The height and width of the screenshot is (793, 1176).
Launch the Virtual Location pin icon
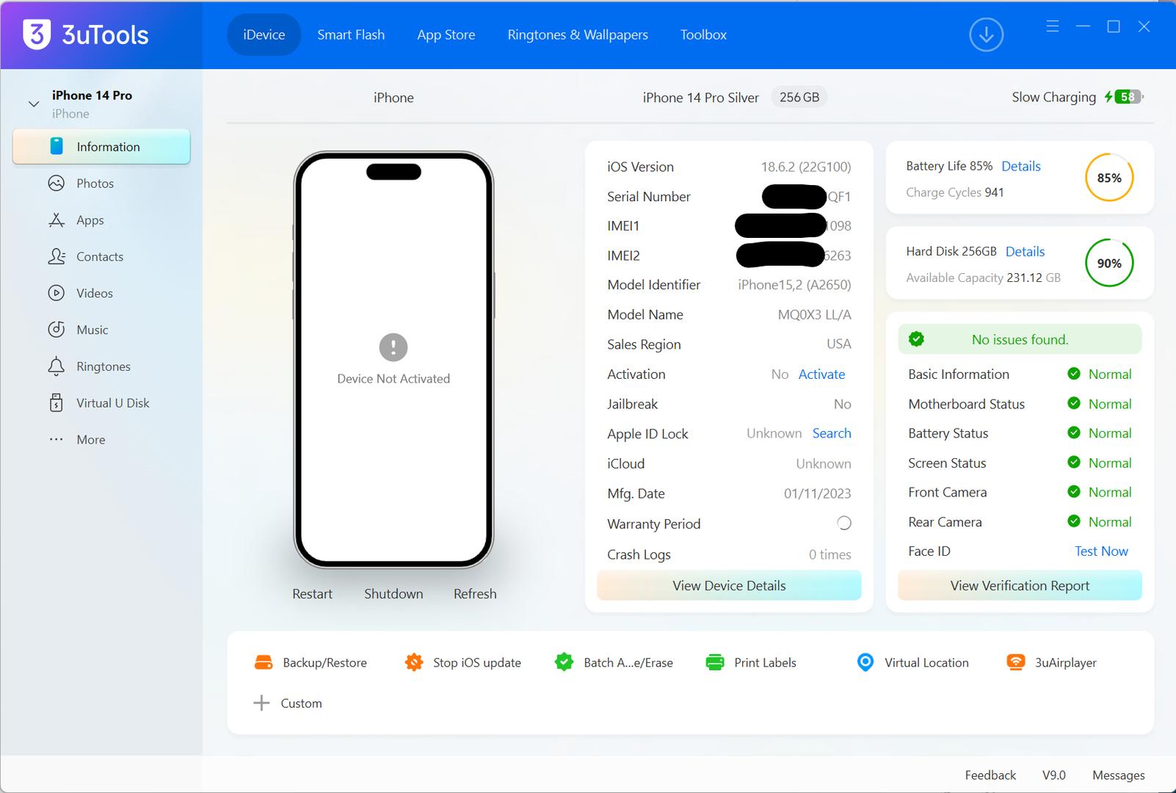point(865,662)
